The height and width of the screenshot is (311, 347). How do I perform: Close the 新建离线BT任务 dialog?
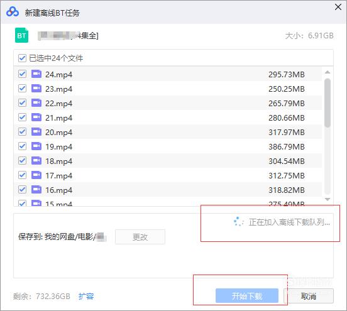click(x=338, y=7)
